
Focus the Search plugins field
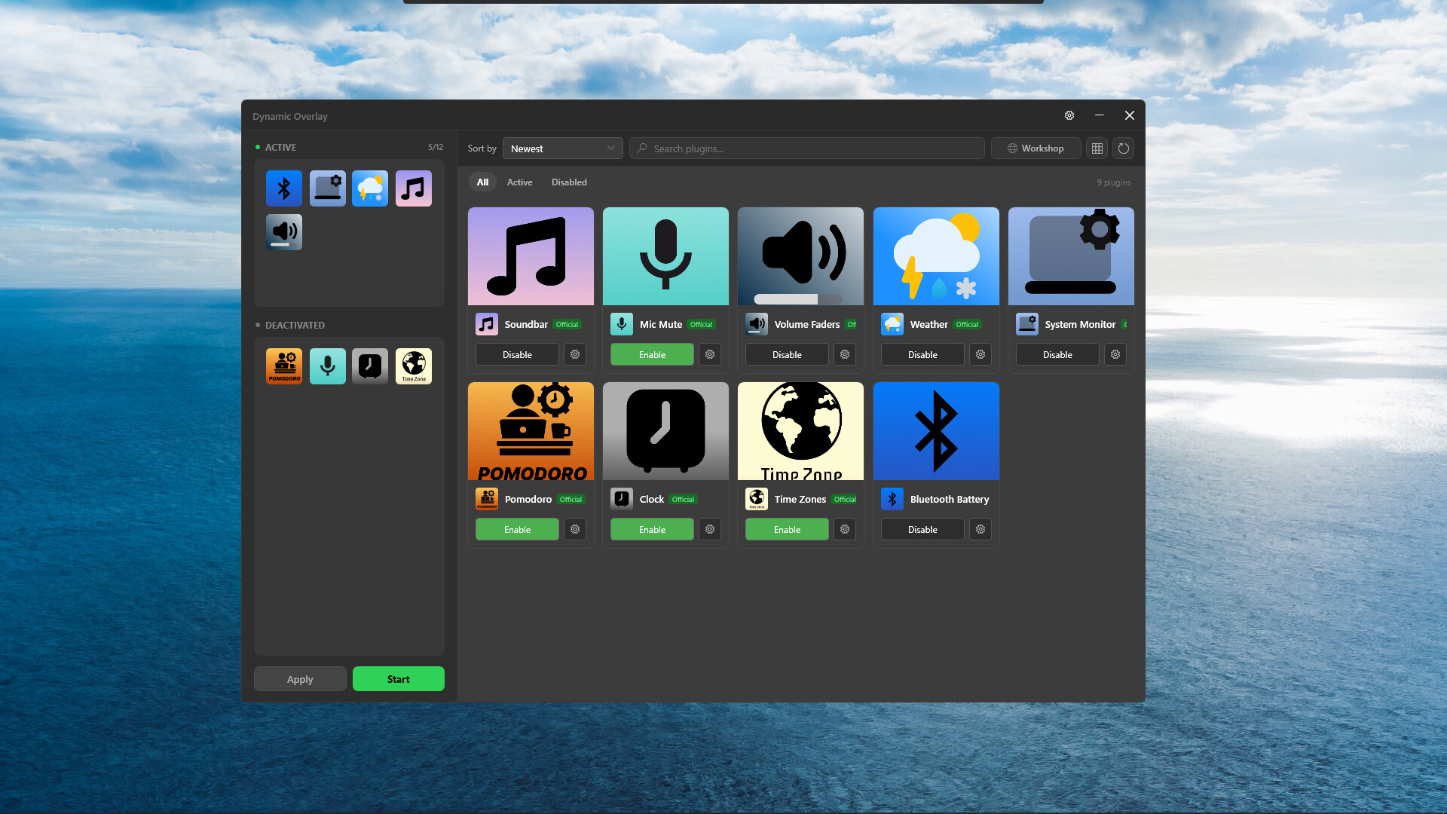(807, 148)
